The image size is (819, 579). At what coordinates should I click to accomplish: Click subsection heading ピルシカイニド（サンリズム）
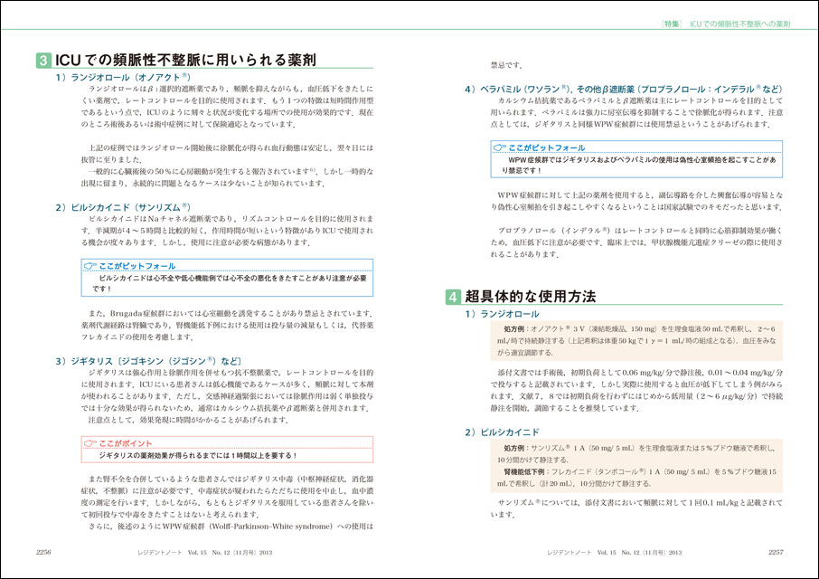coord(125,207)
